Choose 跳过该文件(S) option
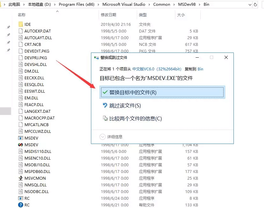Image resolution: width=264 pixels, height=208 pixels. [x=122, y=105]
